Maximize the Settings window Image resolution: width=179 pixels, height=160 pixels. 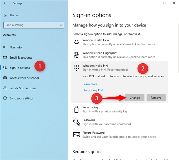[164, 3]
